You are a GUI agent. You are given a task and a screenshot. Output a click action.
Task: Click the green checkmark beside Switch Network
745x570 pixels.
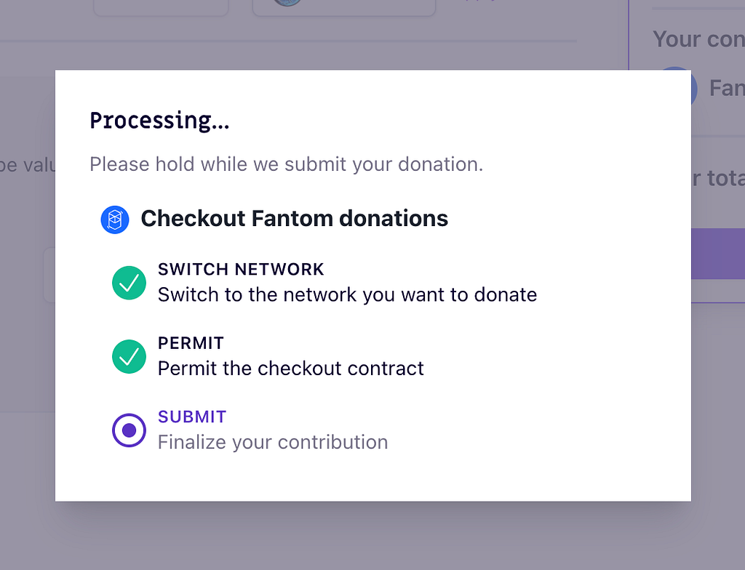pos(130,283)
